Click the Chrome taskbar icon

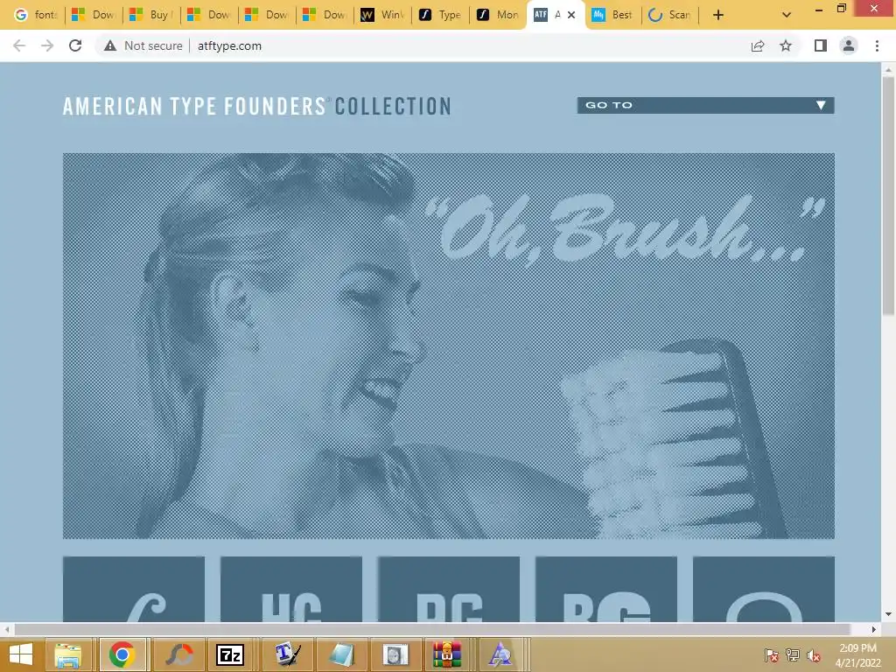pos(122,654)
